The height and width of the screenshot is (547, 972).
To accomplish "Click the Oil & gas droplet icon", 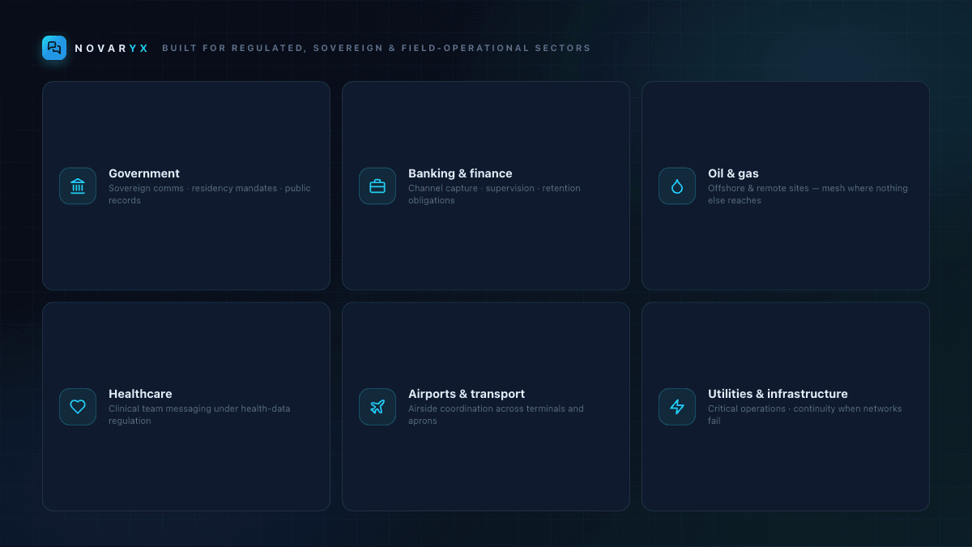I will (x=677, y=186).
